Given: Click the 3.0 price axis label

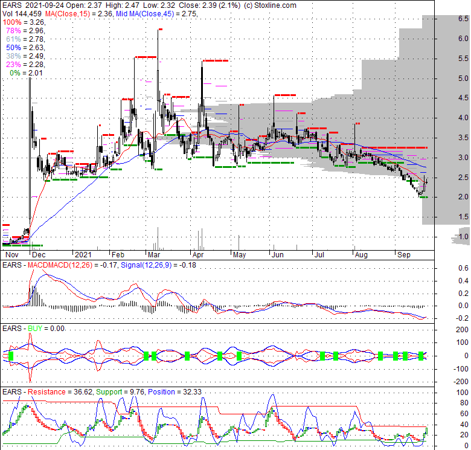Looking at the screenshot, I should 463,158.
